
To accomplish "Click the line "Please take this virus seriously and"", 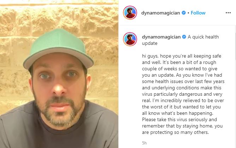I will coord(179,120).
